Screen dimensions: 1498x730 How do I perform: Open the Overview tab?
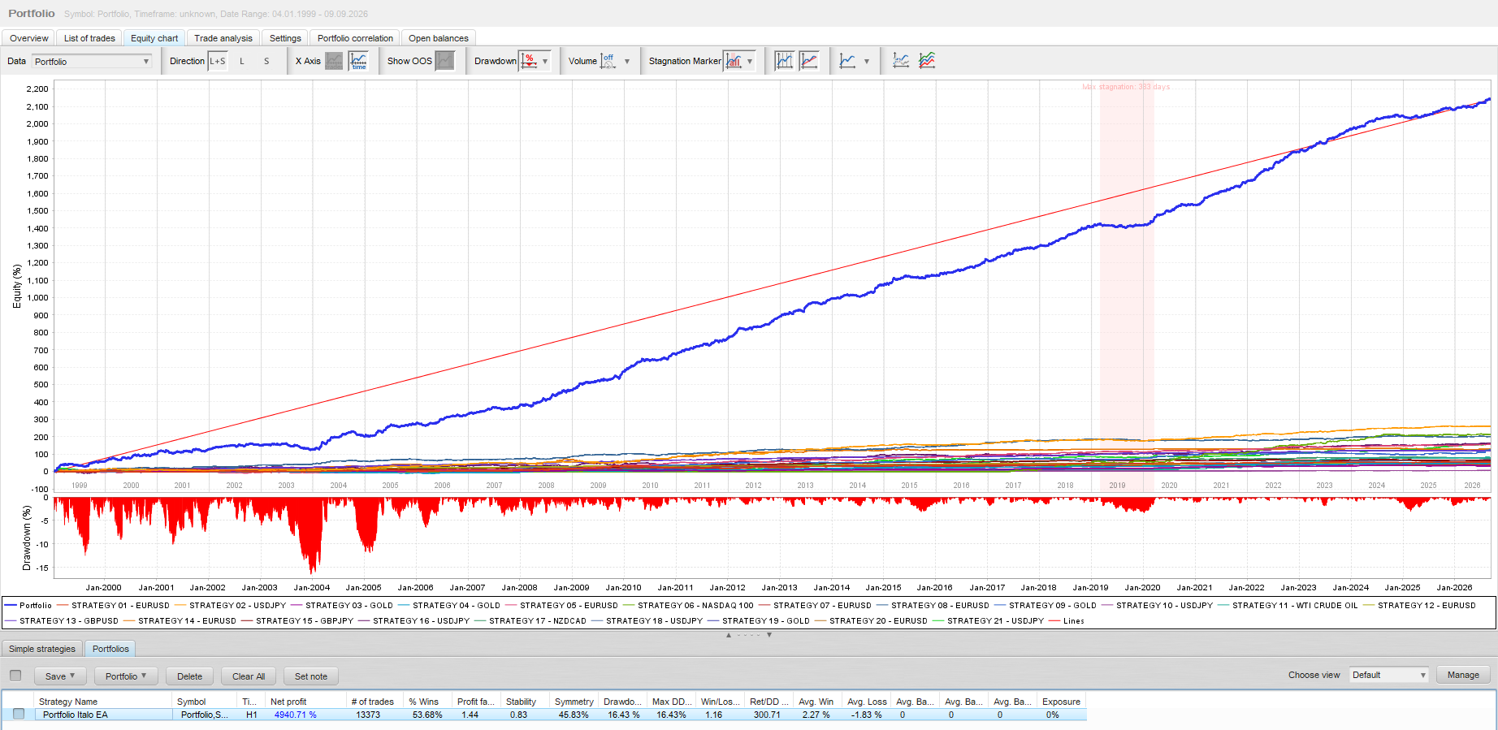click(x=29, y=38)
